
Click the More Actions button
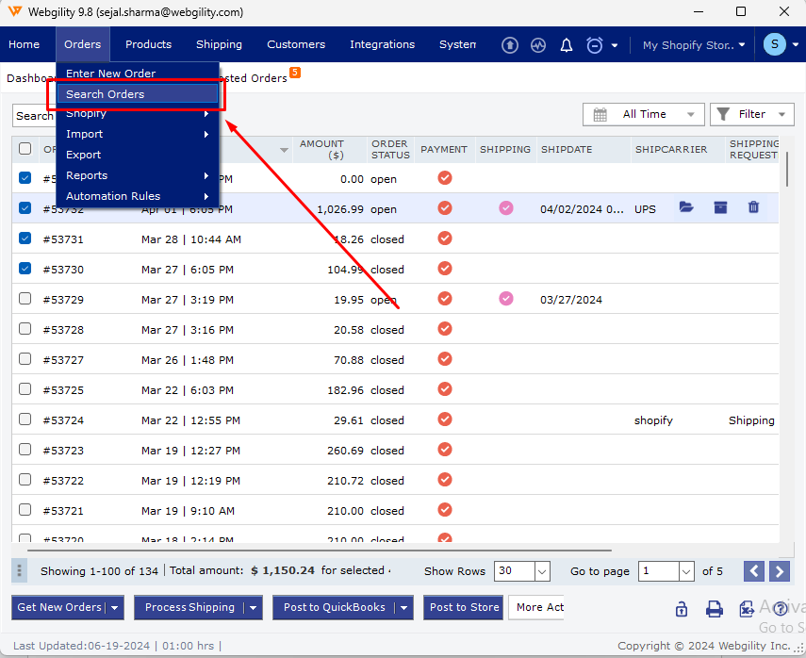[536, 608]
